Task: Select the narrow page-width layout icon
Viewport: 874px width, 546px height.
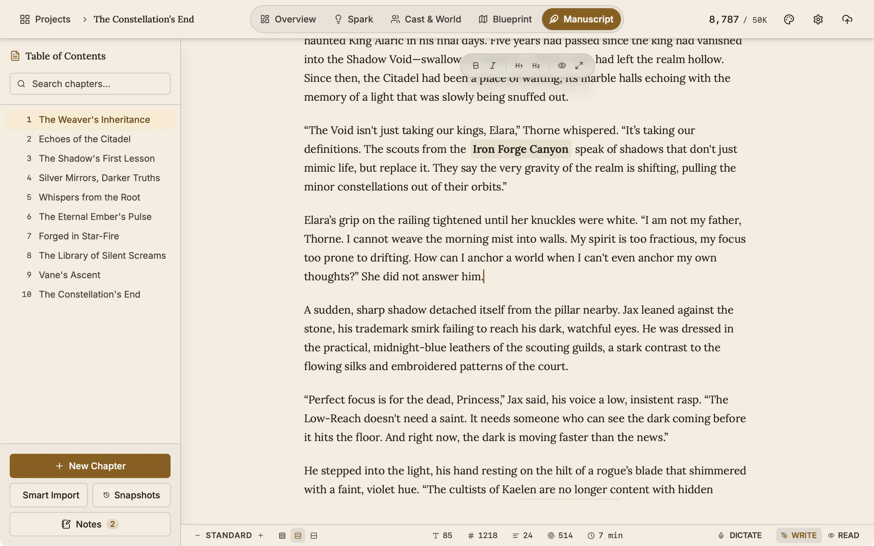Action: pyautogui.click(x=282, y=535)
